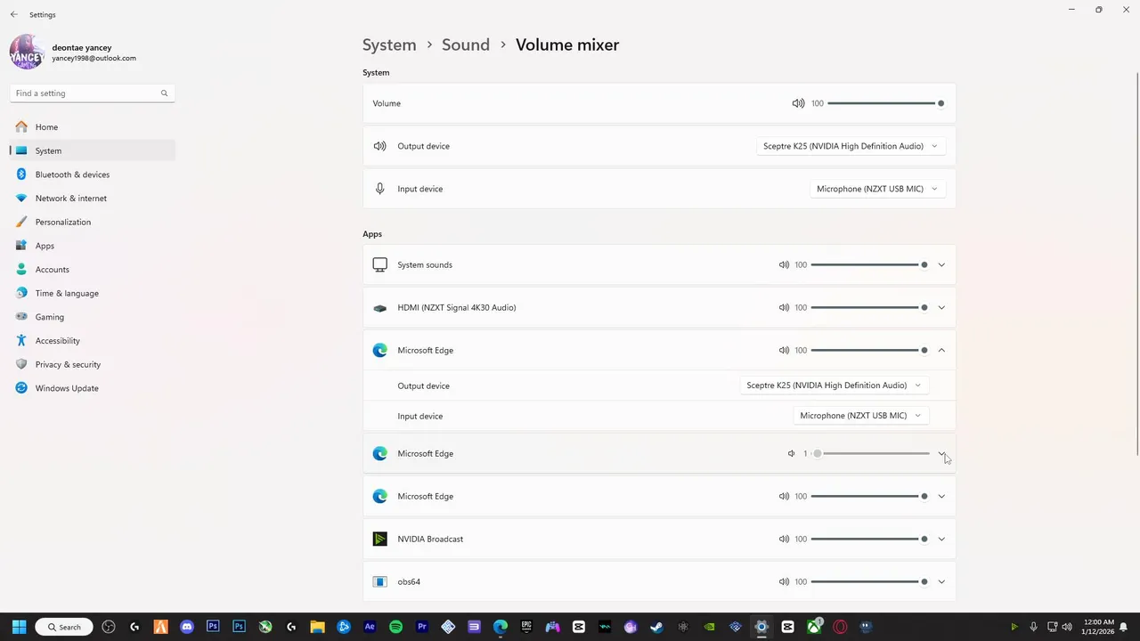Mute HDMI (NZXT Signal 4K30 Audio)
Viewport: 1140px width, 641px height.
pyautogui.click(x=784, y=308)
